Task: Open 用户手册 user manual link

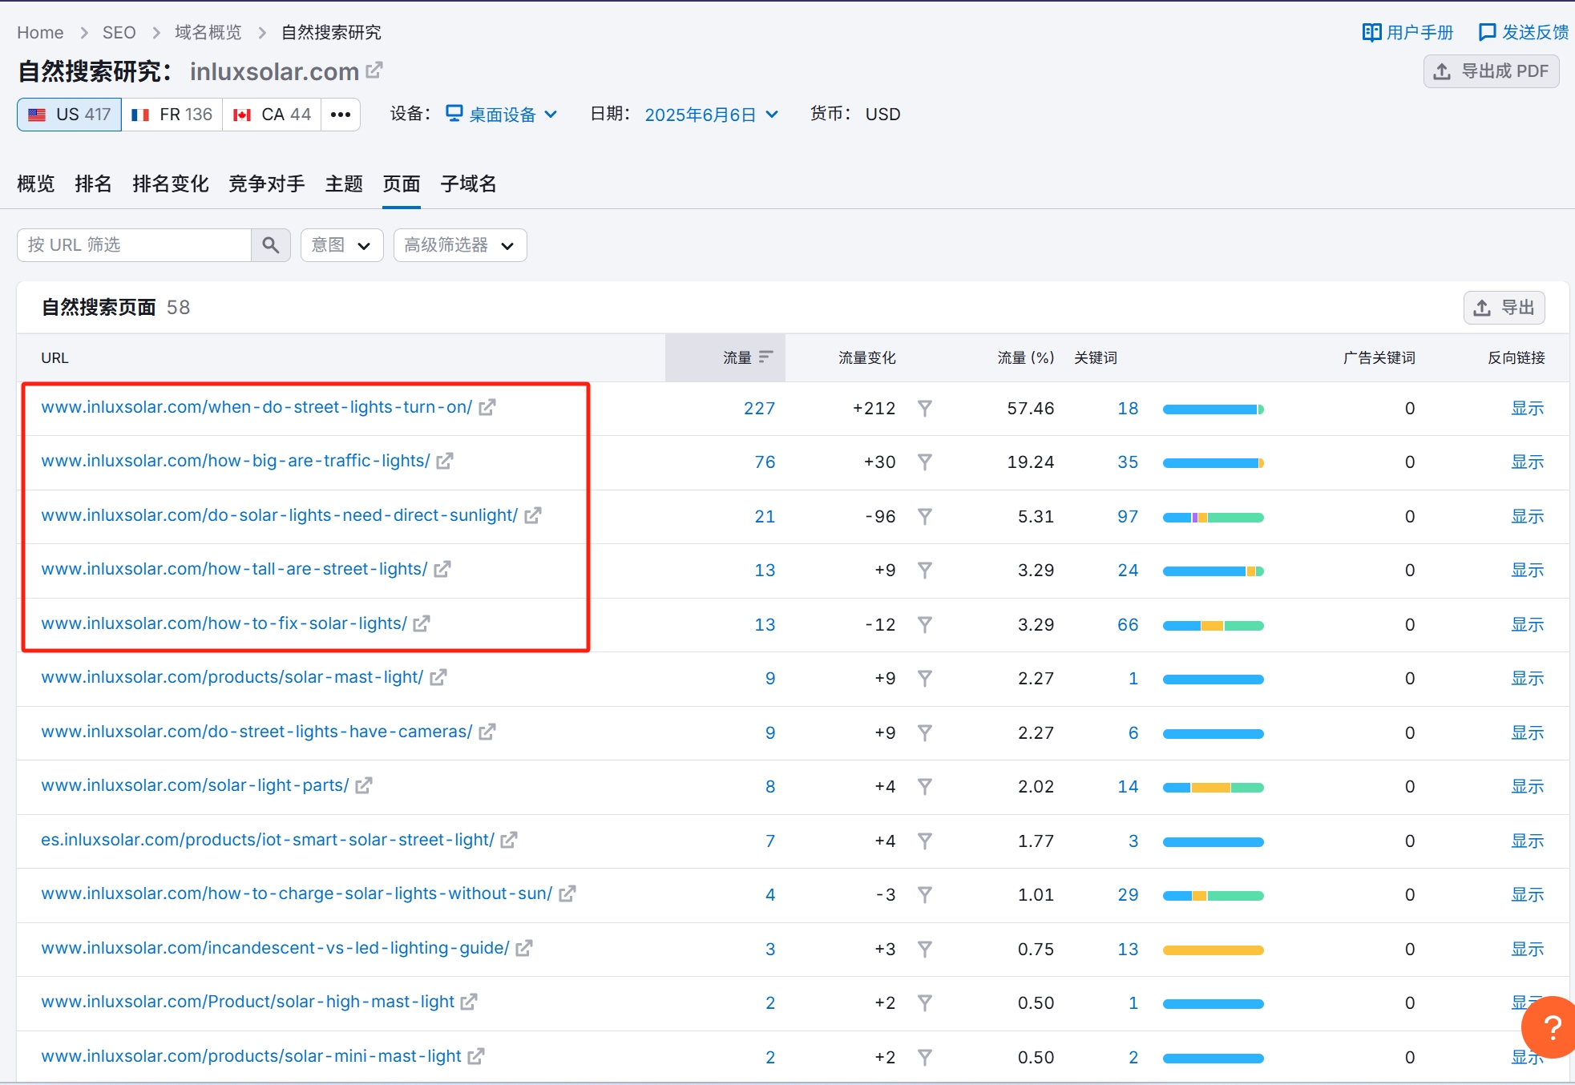Action: point(1408,33)
